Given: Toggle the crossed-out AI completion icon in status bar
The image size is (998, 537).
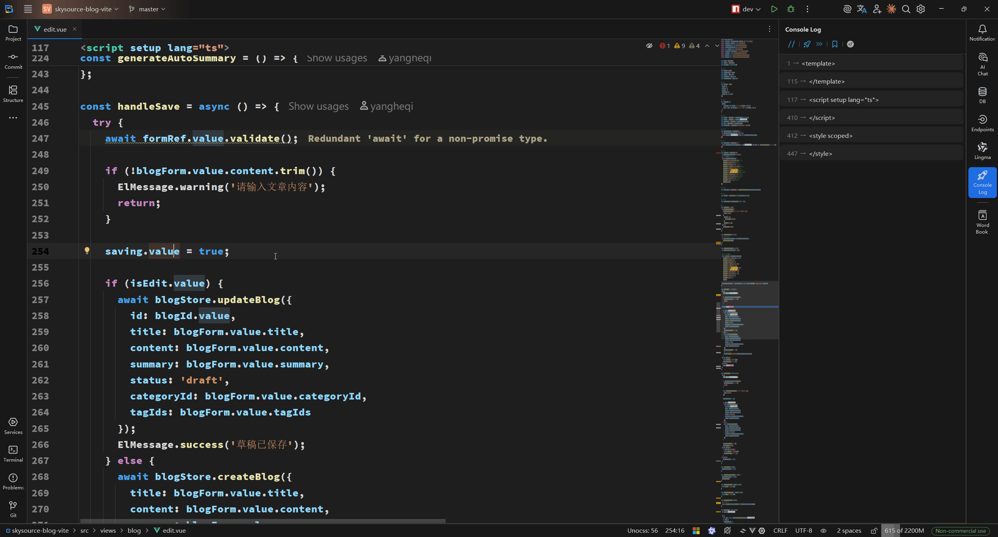Looking at the screenshot, I should (x=727, y=531).
